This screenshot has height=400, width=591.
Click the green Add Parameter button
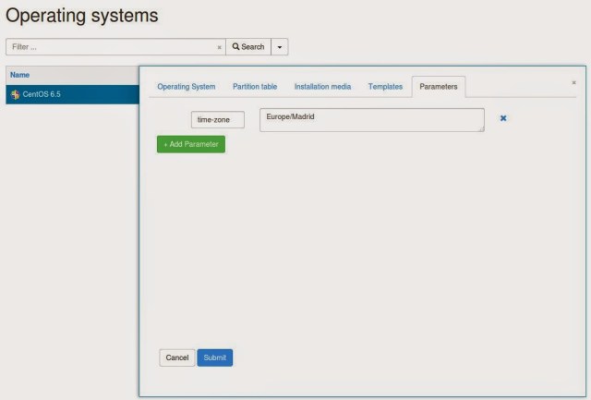[190, 144]
